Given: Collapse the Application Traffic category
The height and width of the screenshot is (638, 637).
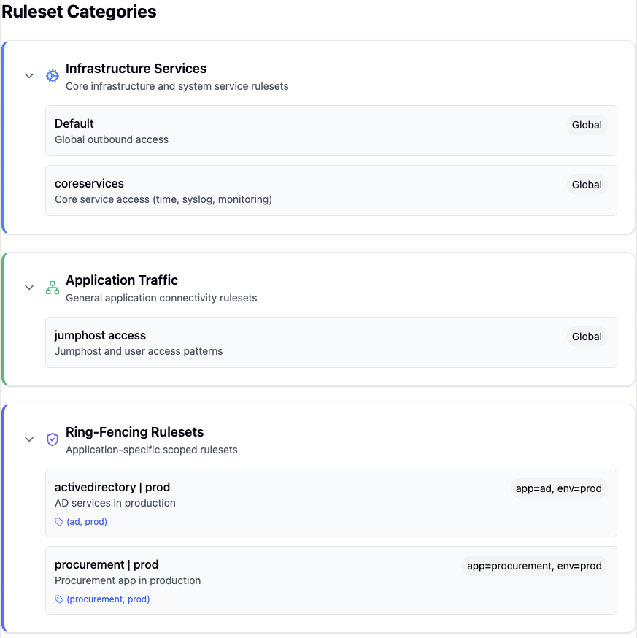Looking at the screenshot, I should [29, 288].
